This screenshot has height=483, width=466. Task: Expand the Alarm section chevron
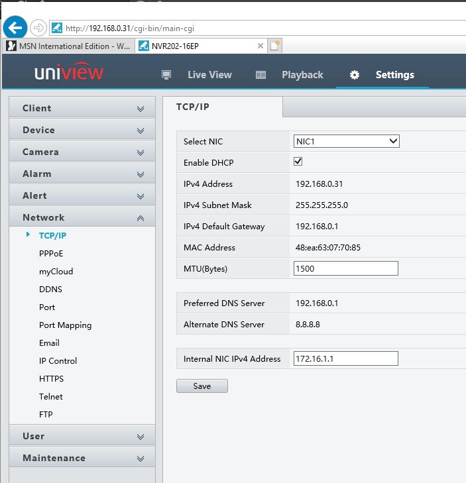coord(141,174)
